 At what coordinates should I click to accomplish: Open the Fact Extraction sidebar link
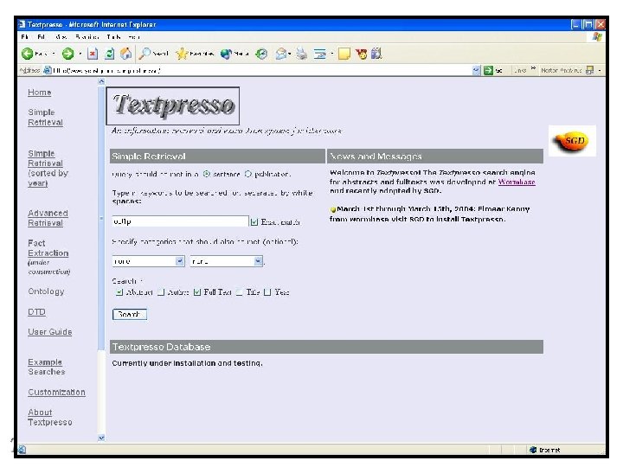coord(48,248)
